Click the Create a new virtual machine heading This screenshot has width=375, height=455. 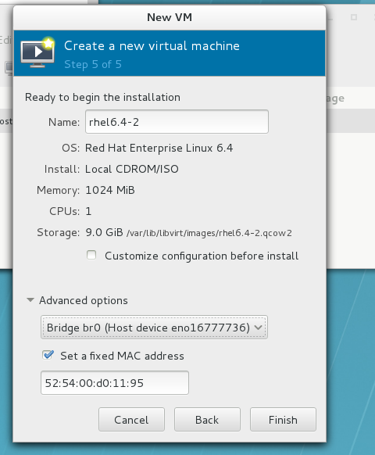point(152,46)
